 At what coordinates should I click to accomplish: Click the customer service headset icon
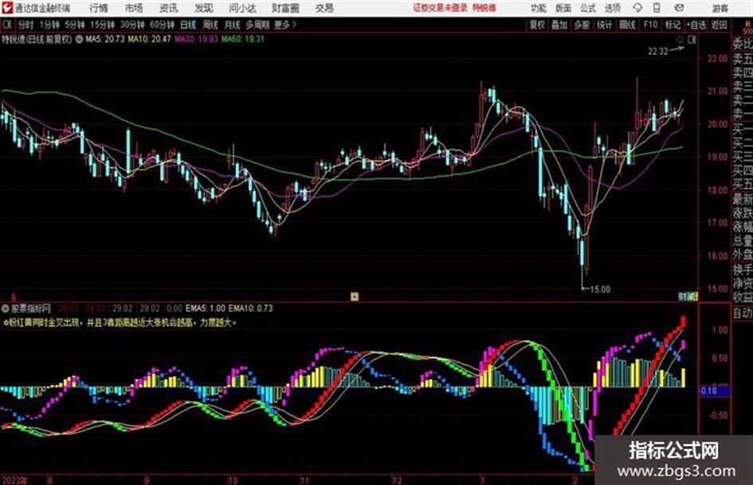pyautogui.click(x=637, y=8)
